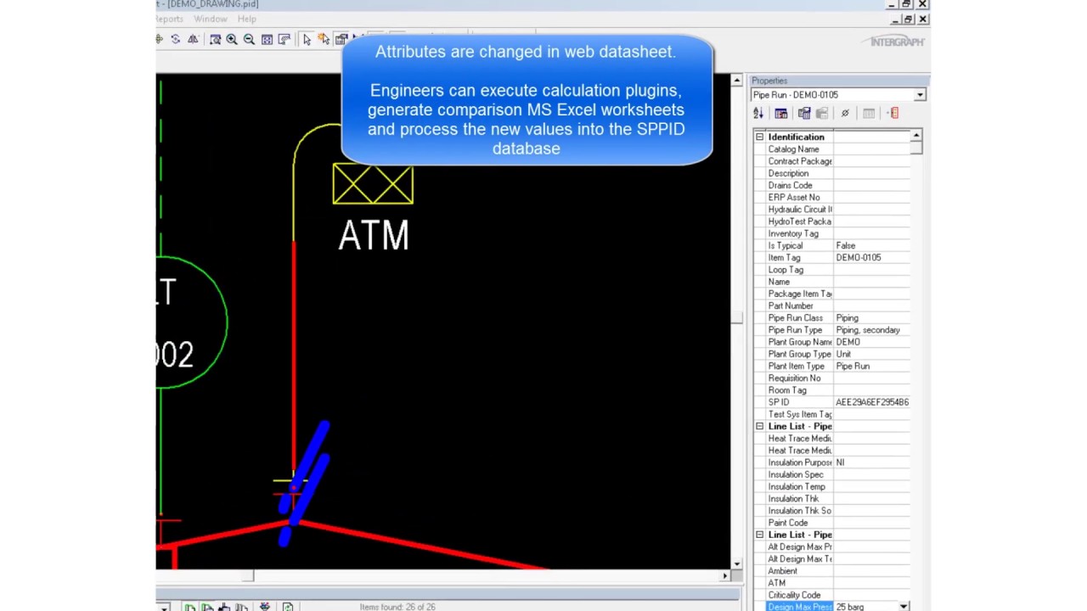
Task: Click the 'Piping, secondary' value cell
Action: [x=868, y=329]
